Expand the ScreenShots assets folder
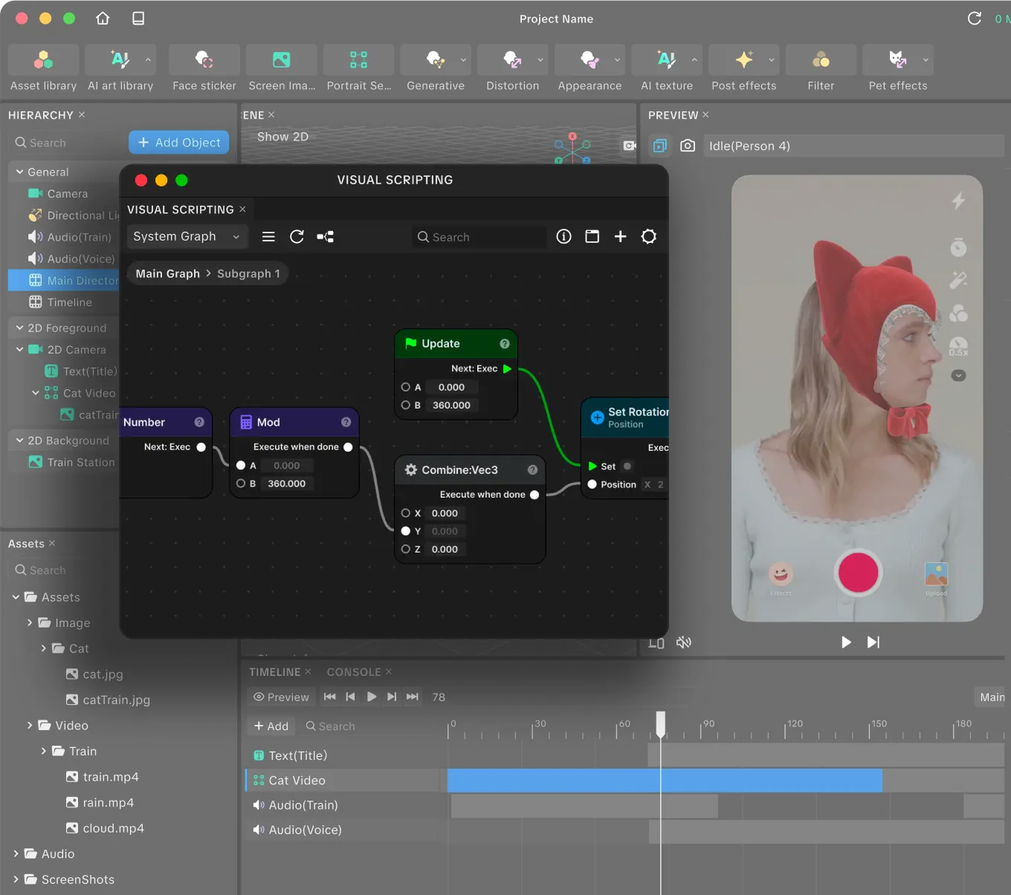 tap(16, 879)
